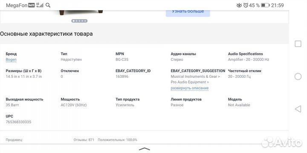Tap the 21:59 clock in status bar

click(278, 5)
